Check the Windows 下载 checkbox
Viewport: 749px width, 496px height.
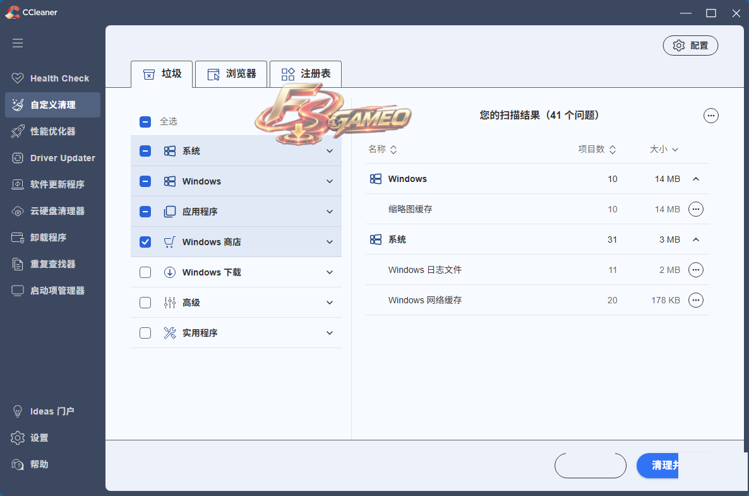coord(145,272)
